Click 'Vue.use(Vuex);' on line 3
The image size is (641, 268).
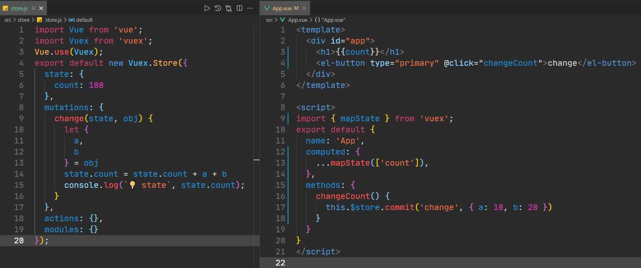point(69,52)
